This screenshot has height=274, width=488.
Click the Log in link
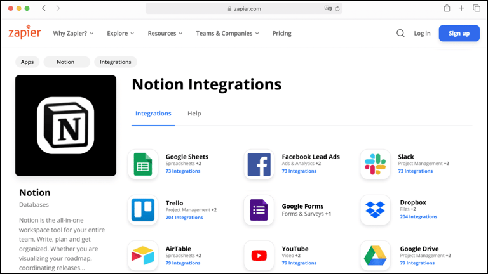pos(422,33)
